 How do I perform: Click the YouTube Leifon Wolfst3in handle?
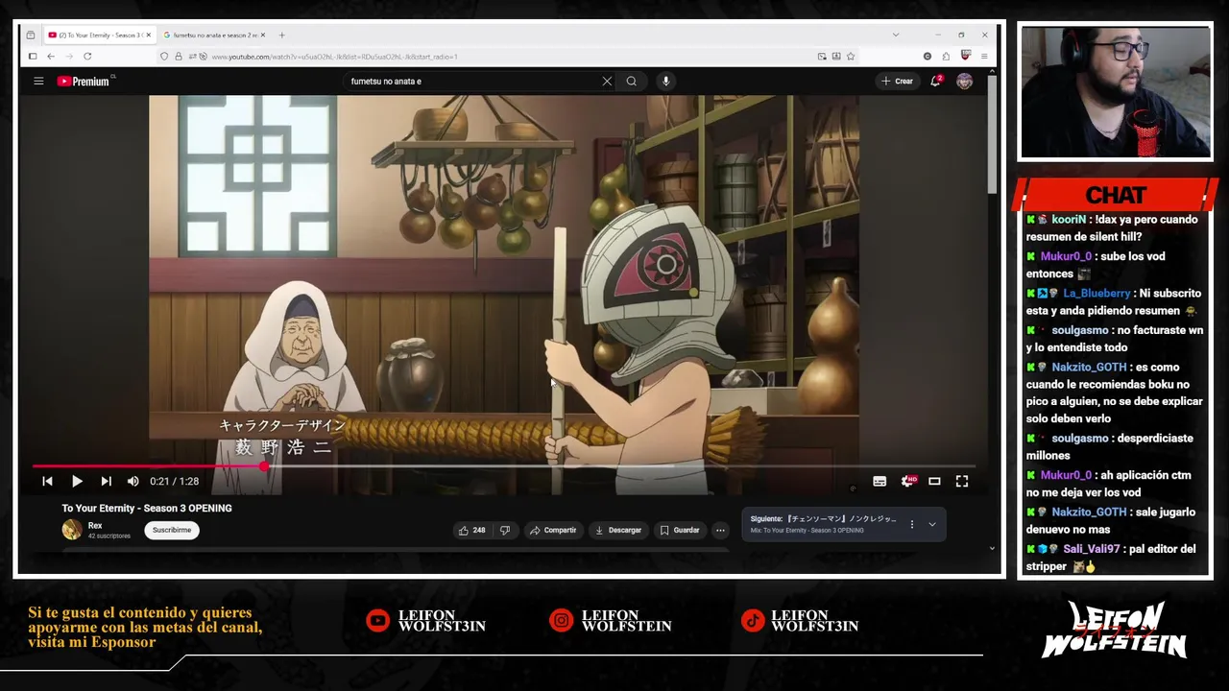coord(443,621)
